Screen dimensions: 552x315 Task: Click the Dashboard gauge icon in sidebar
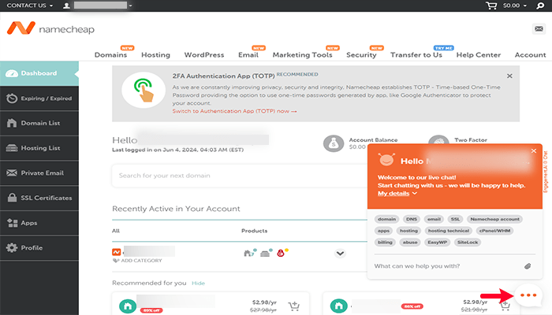click(x=12, y=73)
